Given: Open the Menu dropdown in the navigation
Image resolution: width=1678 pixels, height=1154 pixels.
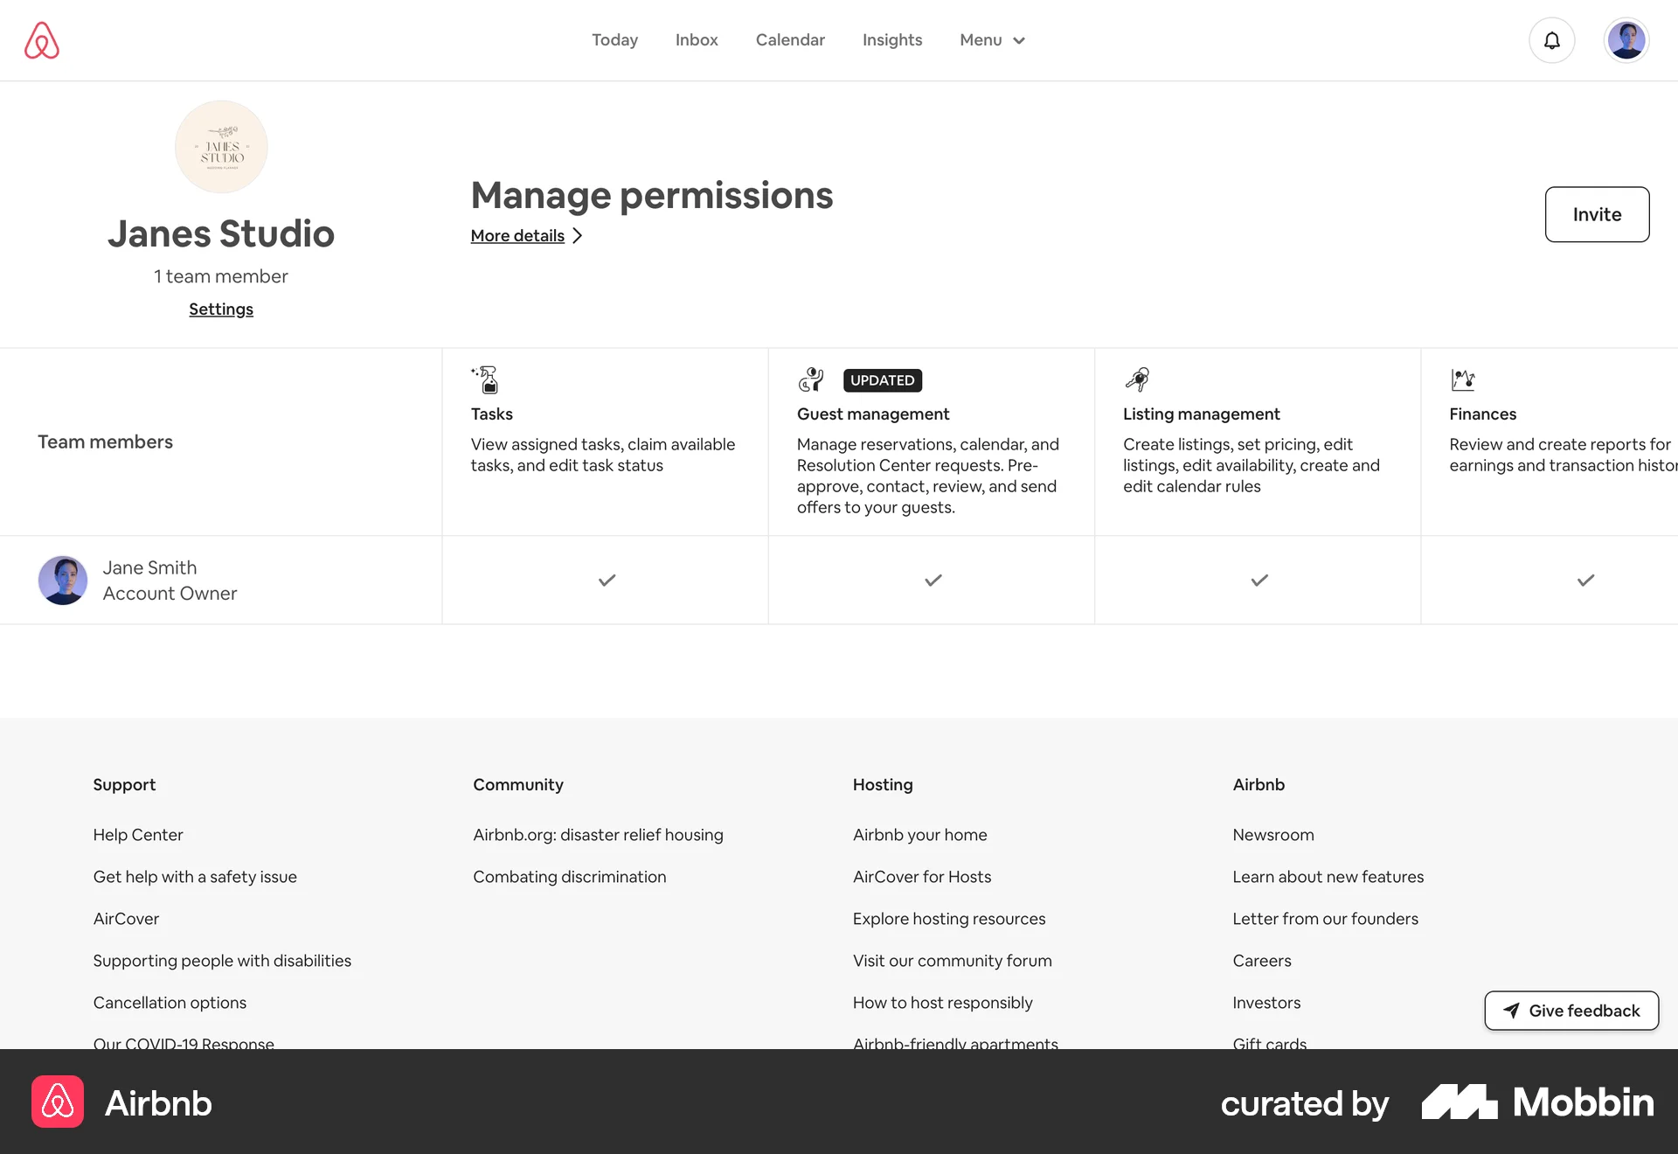Looking at the screenshot, I should (x=991, y=40).
